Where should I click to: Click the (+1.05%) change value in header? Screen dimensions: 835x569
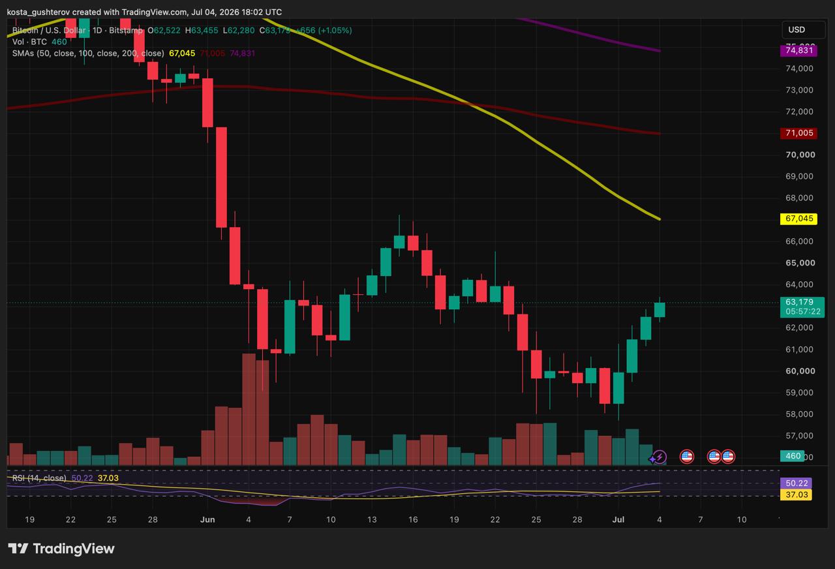point(335,30)
